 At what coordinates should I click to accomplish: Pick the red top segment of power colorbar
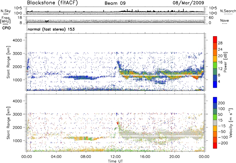pos(215,40)
